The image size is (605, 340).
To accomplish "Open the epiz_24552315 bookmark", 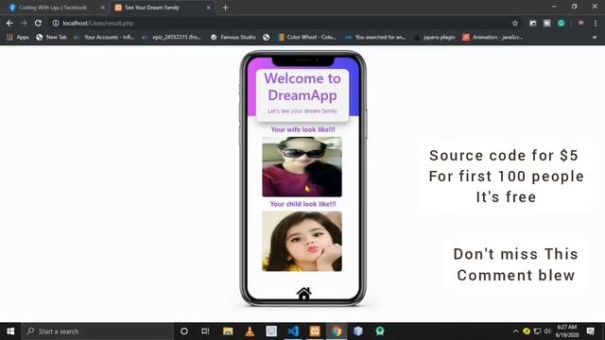I will (172, 37).
